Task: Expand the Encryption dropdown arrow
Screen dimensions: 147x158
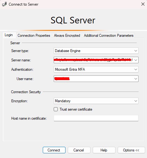Action: [x=135, y=101]
